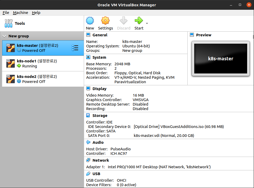Open the USB settings heading link
This screenshot has width=254, height=188.
[96, 174]
